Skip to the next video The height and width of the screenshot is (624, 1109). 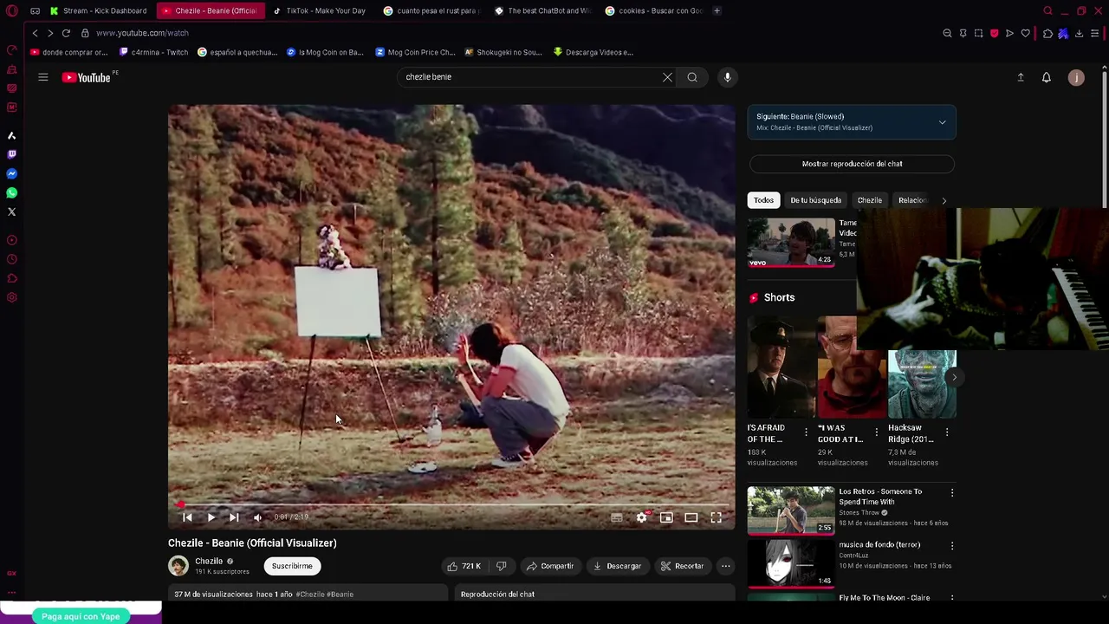(x=234, y=517)
